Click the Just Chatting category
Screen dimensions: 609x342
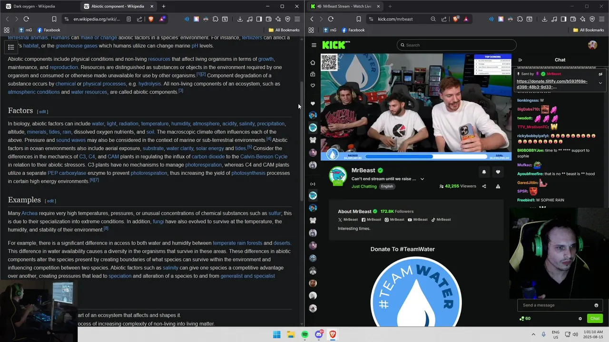click(x=364, y=186)
